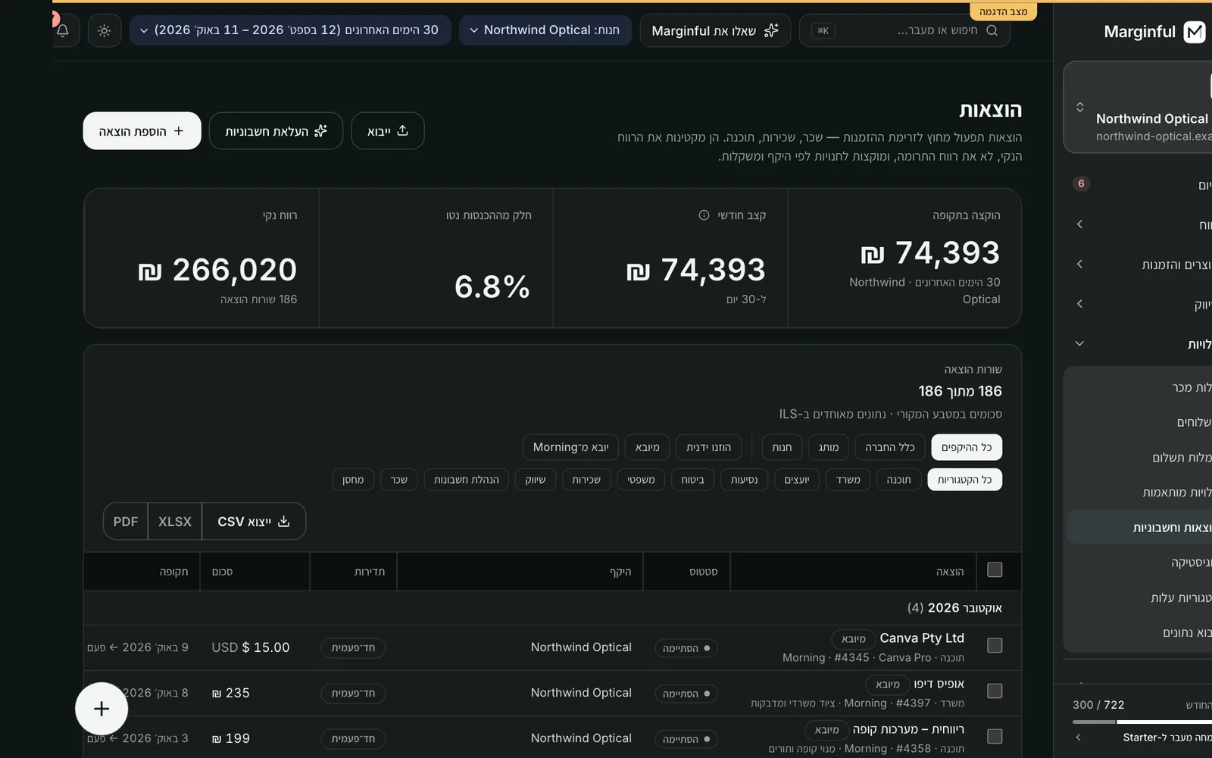Screen dimensions: 1212x758
Task: Select the כלל החברה scope filter
Action: (x=890, y=447)
